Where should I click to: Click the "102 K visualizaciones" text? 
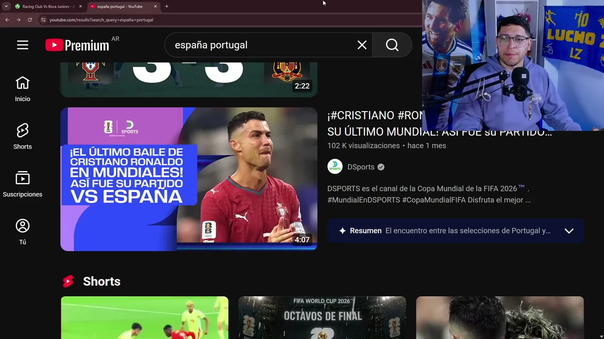(x=363, y=145)
